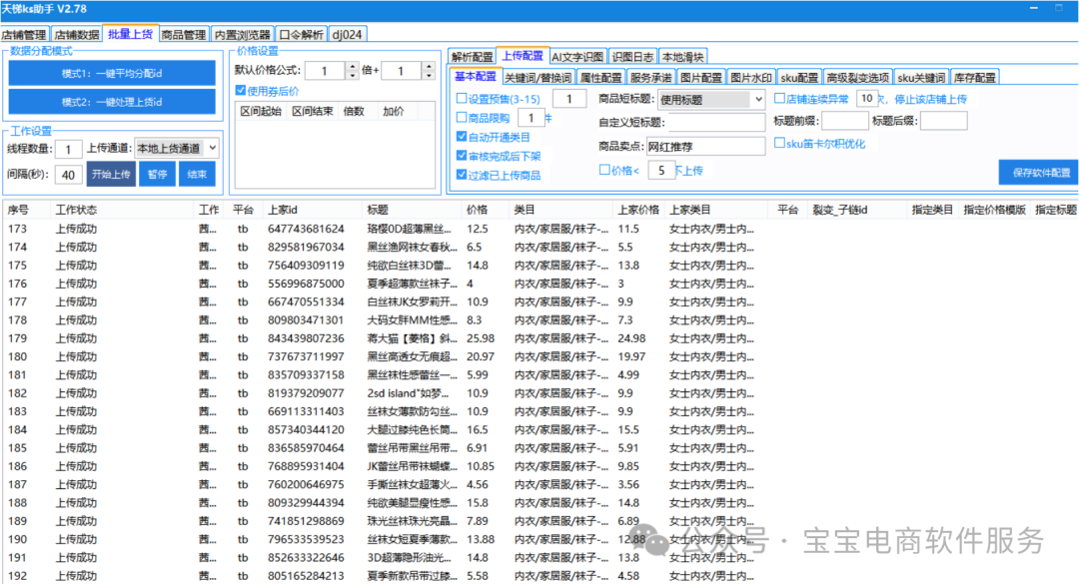Enable the 价格< upload limit checkbox
The height and width of the screenshot is (584, 1079).
(604, 170)
